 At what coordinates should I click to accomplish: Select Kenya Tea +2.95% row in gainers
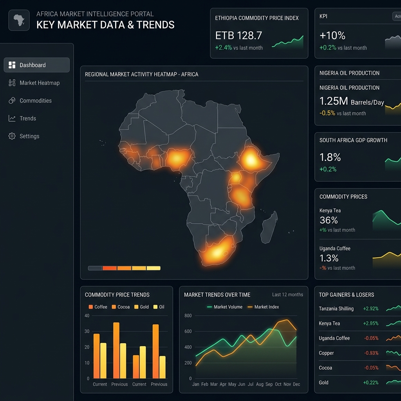point(360,323)
